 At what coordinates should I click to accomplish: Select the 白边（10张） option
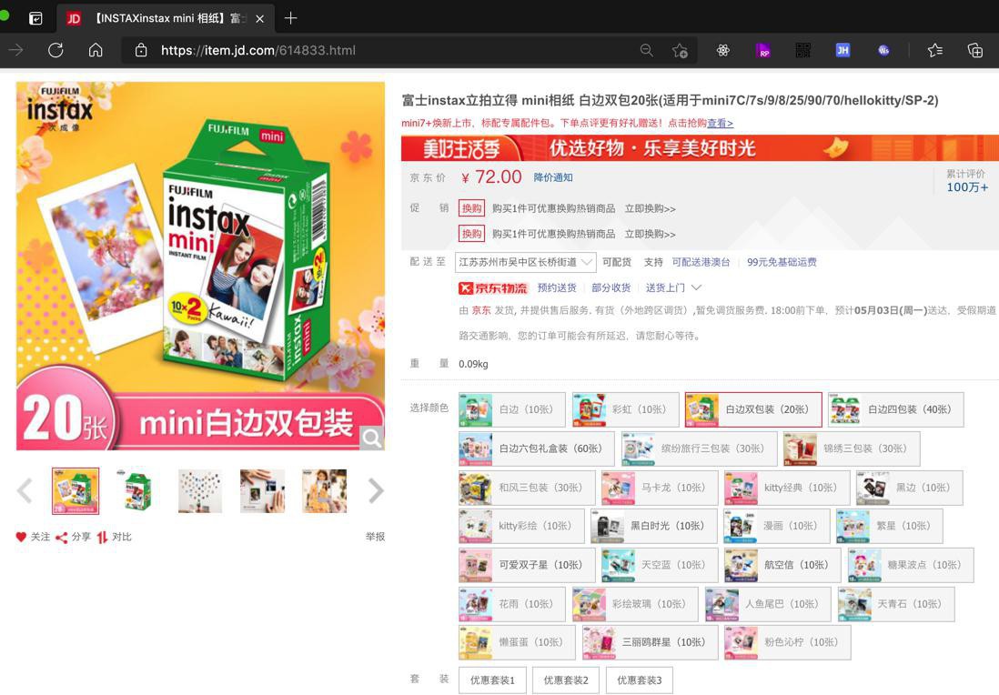511,409
